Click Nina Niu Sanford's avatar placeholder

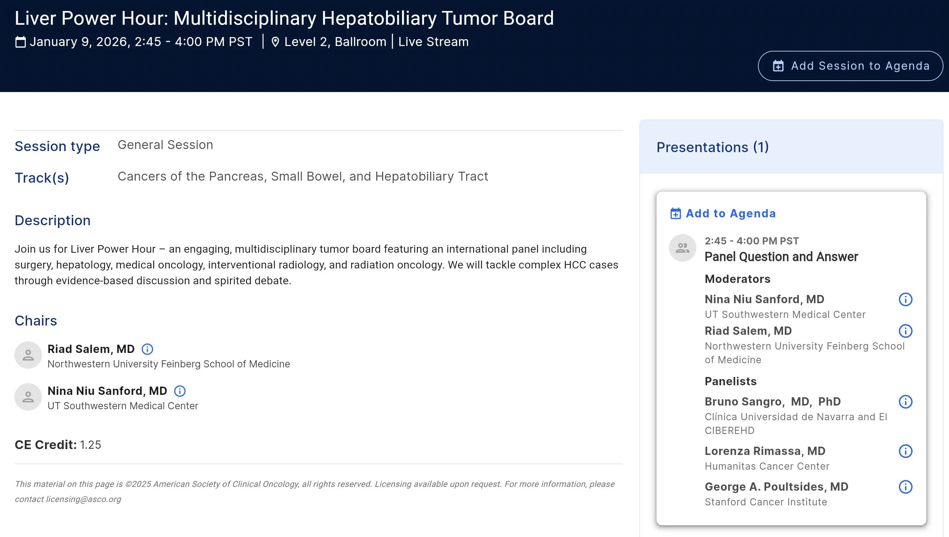pos(28,397)
